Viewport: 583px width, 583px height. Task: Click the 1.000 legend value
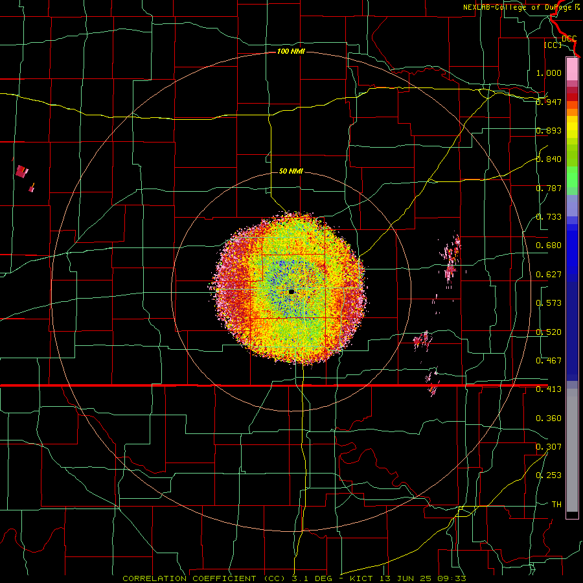pyautogui.click(x=549, y=73)
